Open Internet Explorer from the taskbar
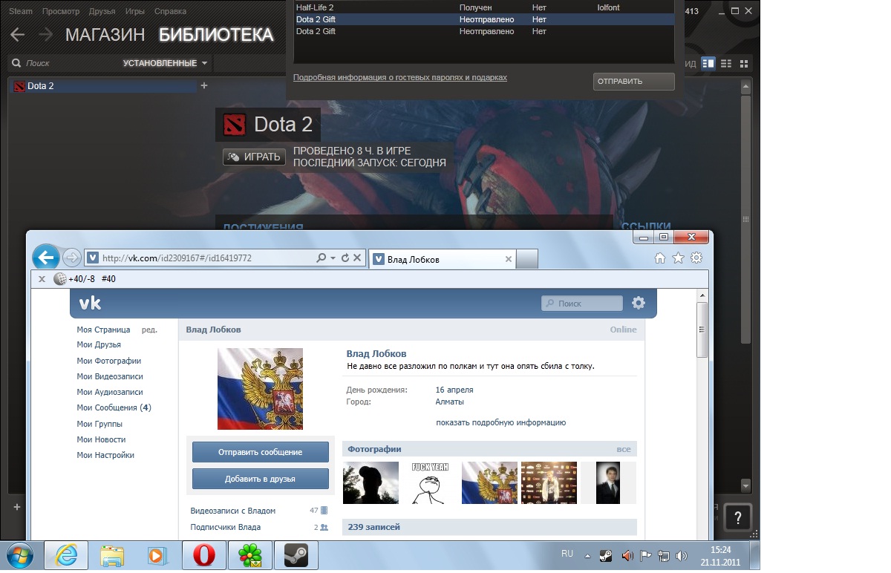Viewport: 891px width, 573px height. coord(66,554)
